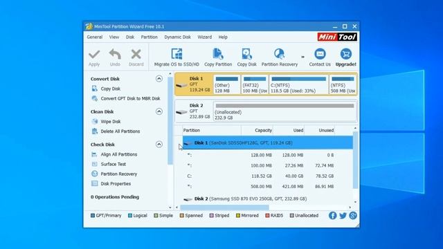Sort by the Used column header

289,130
